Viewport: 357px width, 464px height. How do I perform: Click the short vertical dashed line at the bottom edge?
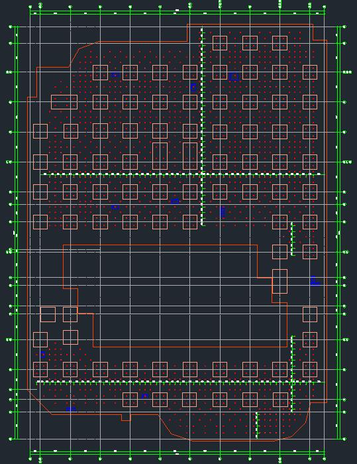[257, 425]
